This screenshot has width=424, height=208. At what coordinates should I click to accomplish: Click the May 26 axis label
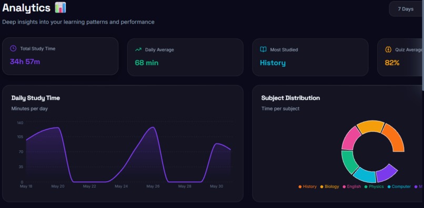click(153, 186)
